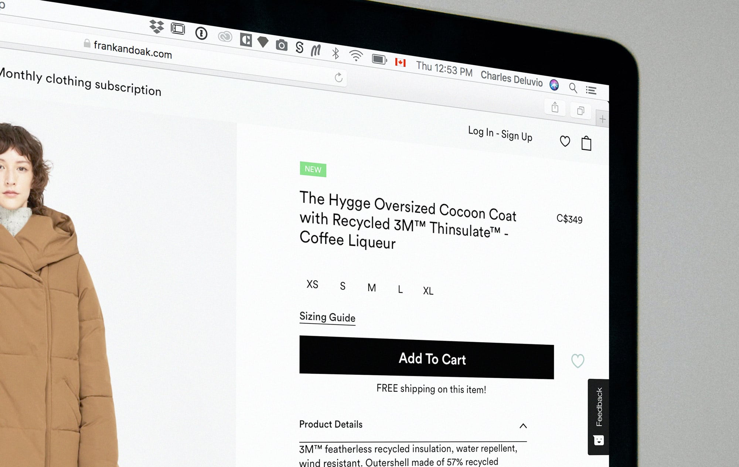Select size M
Screen dimensions: 739x467
372,288
